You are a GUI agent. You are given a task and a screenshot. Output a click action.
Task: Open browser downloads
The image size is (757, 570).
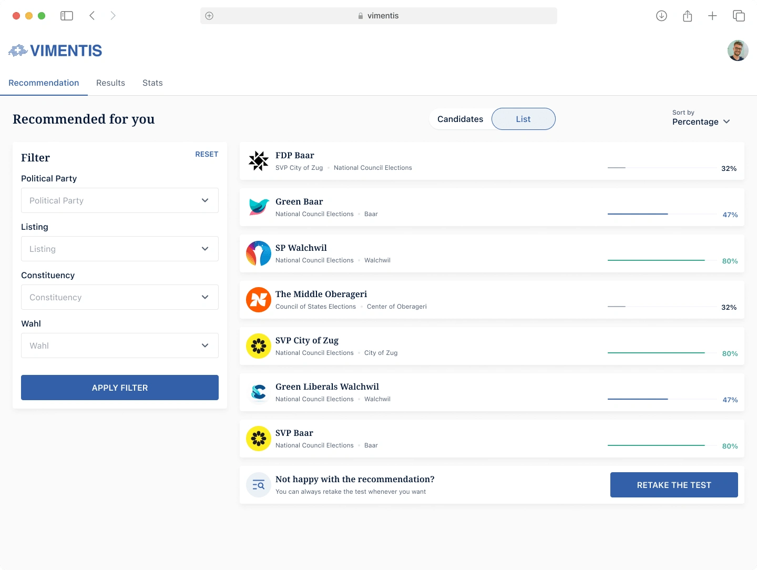(x=662, y=16)
